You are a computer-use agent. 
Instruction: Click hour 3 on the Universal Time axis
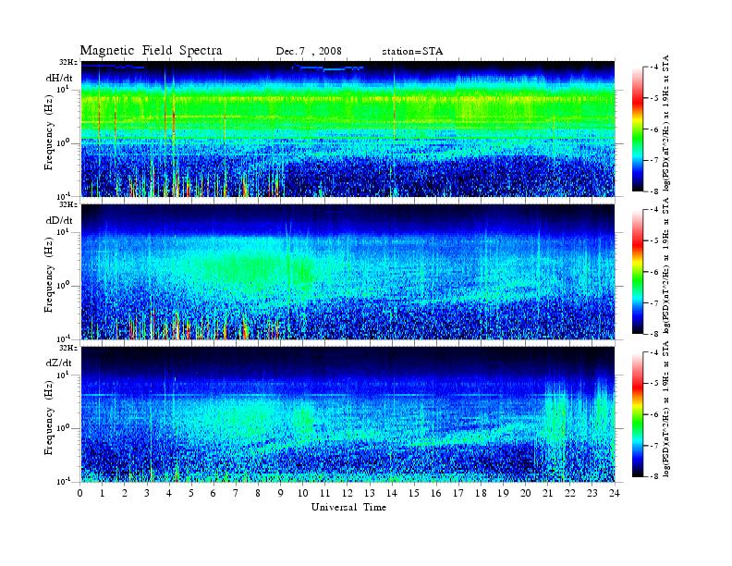147,493
